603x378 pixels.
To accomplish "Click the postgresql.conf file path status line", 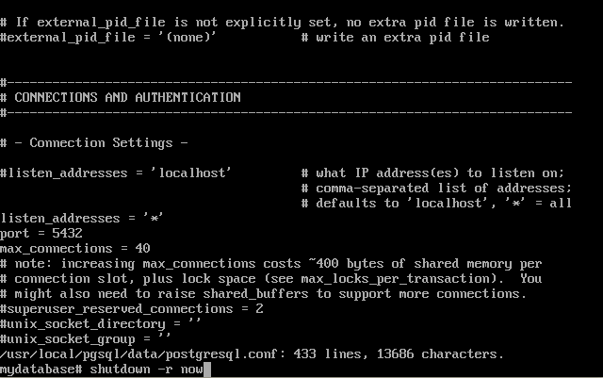I will click(252, 354).
